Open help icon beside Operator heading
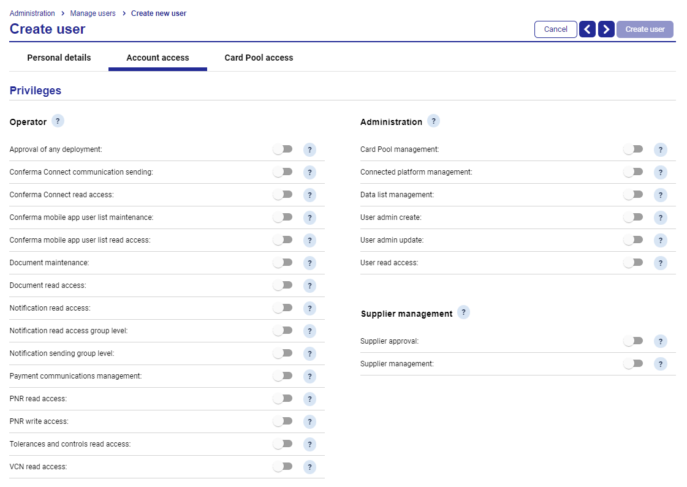 point(58,121)
